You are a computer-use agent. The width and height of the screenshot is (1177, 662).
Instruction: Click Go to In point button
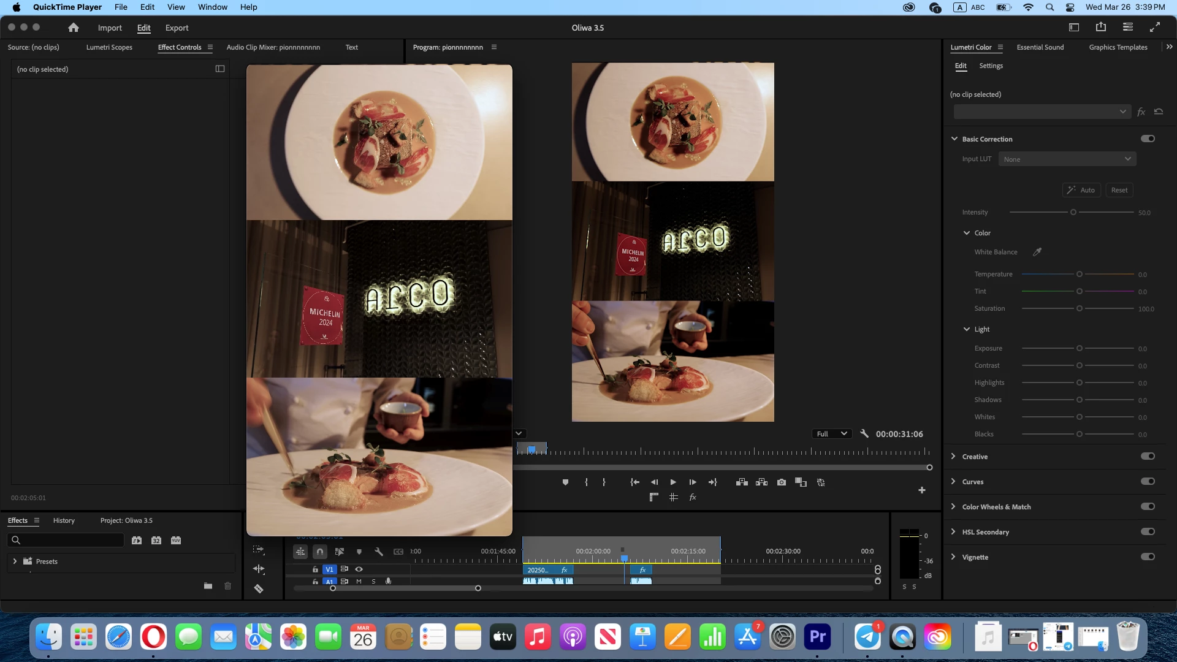coord(634,482)
